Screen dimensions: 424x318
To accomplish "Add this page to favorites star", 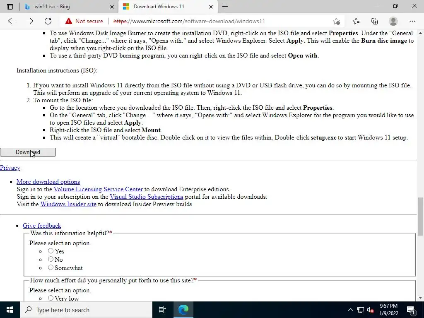I will (x=336, y=21).
